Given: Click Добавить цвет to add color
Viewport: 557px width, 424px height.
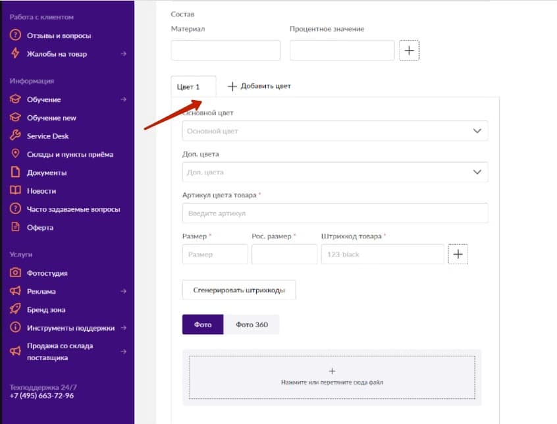Looking at the screenshot, I should [259, 86].
